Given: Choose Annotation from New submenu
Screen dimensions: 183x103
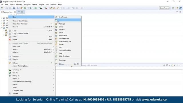Looking at the screenshot, I should (x=68, y=35).
